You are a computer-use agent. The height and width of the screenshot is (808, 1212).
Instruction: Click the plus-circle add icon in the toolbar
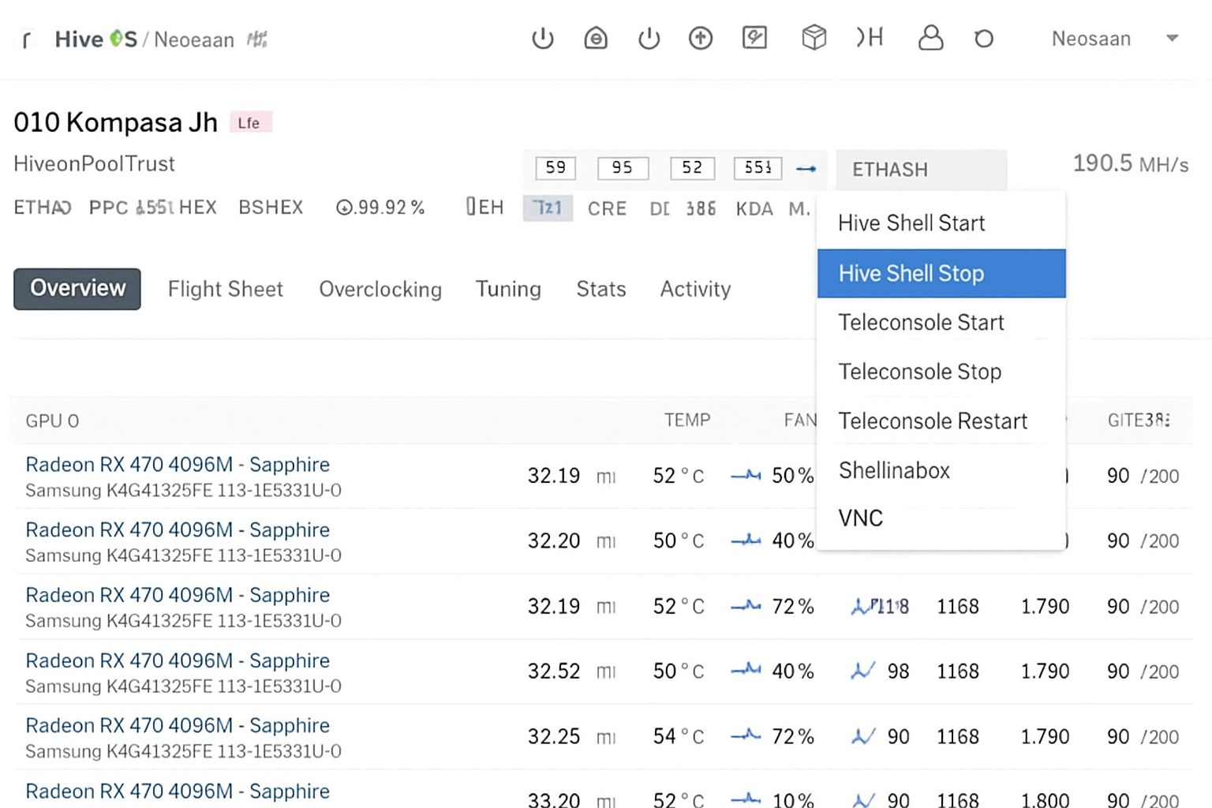(701, 38)
